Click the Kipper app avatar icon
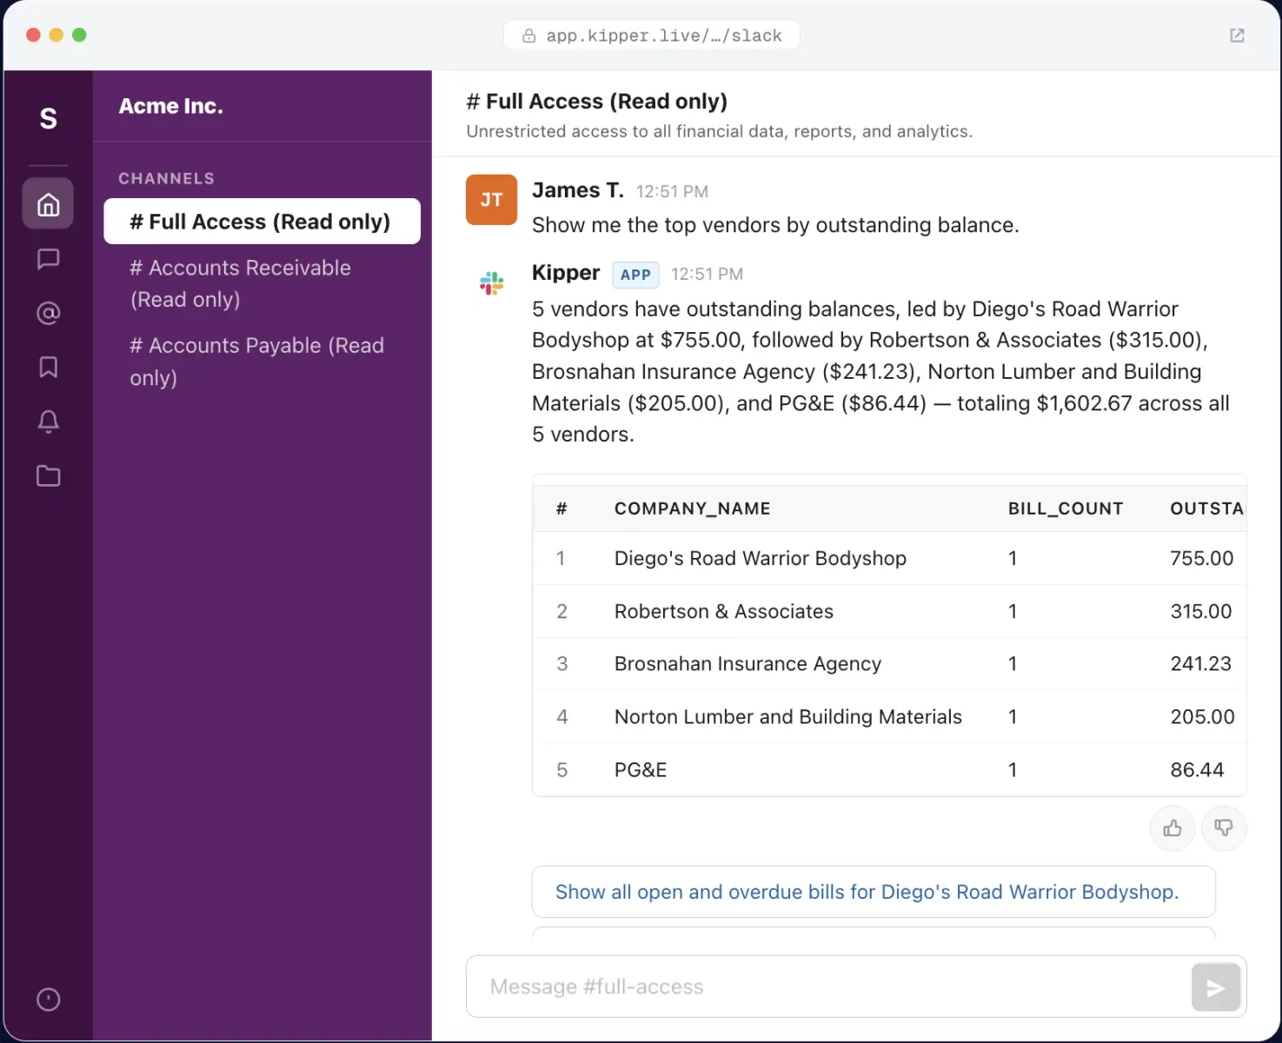Viewport: 1282px width, 1043px height. pos(492,282)
